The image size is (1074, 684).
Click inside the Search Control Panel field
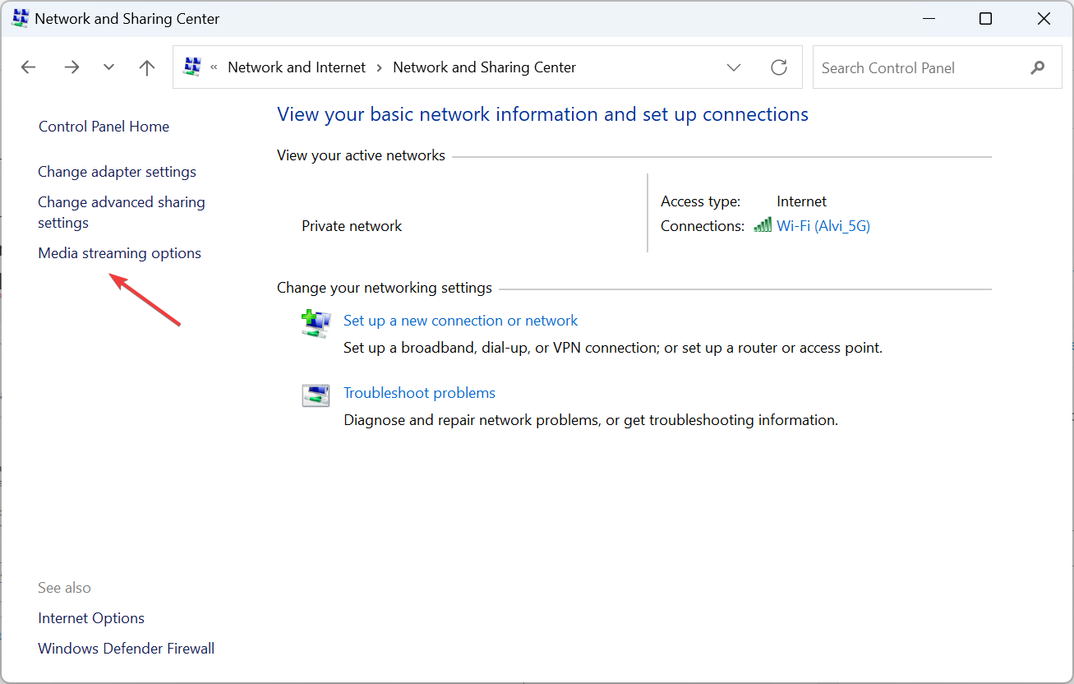[x=904, y=67]
